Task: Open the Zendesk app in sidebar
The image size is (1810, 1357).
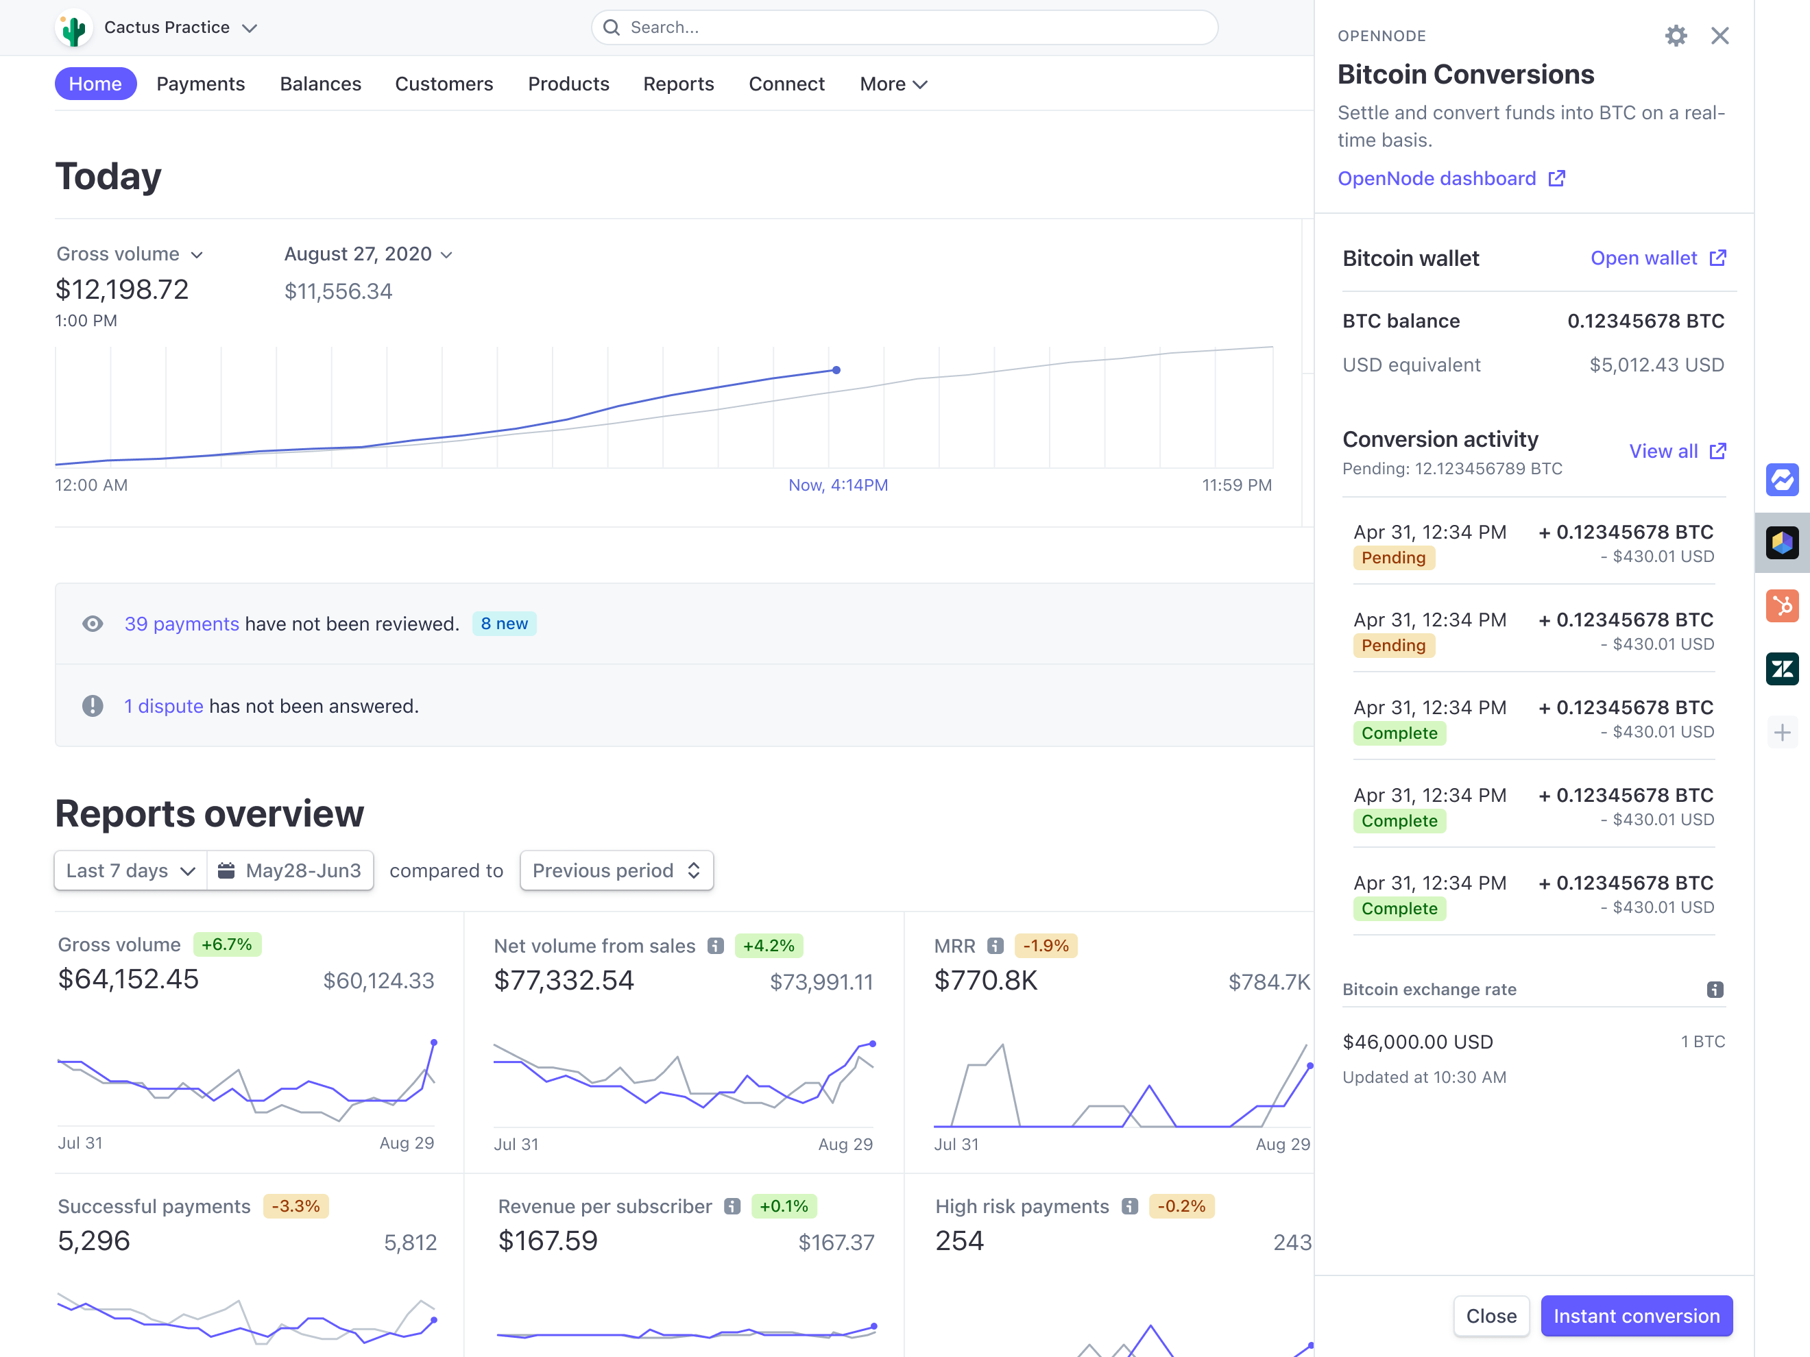Action: tap(1781, 669)
